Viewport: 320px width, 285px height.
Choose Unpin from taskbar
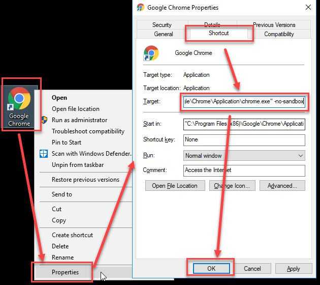tap(84, 165)
